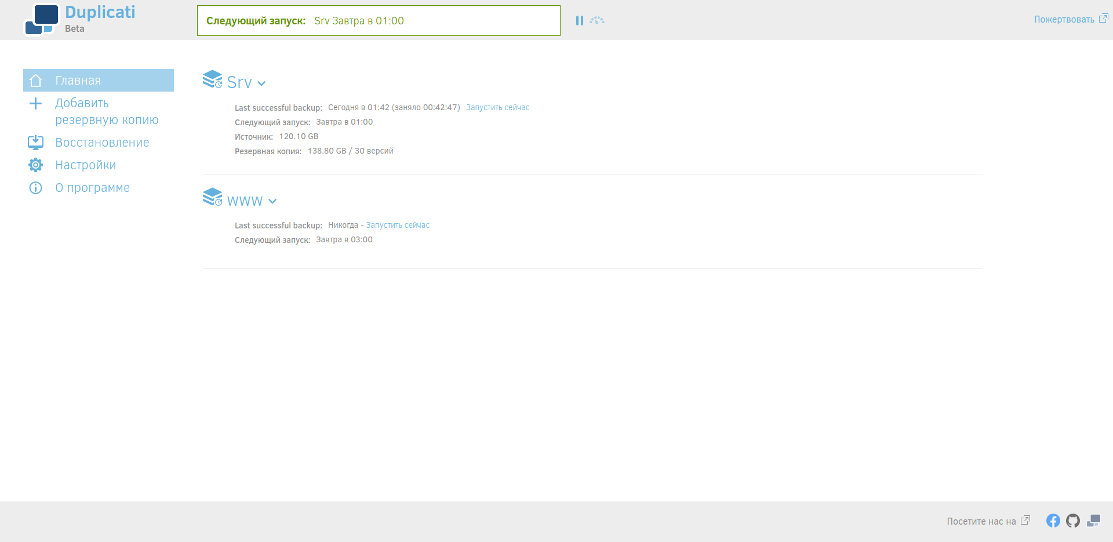Click the Duplicati logo icon
Screen dimensions: 1113x542
[42, 20]
